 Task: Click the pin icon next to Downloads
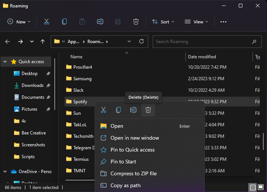tap(48, 85)
